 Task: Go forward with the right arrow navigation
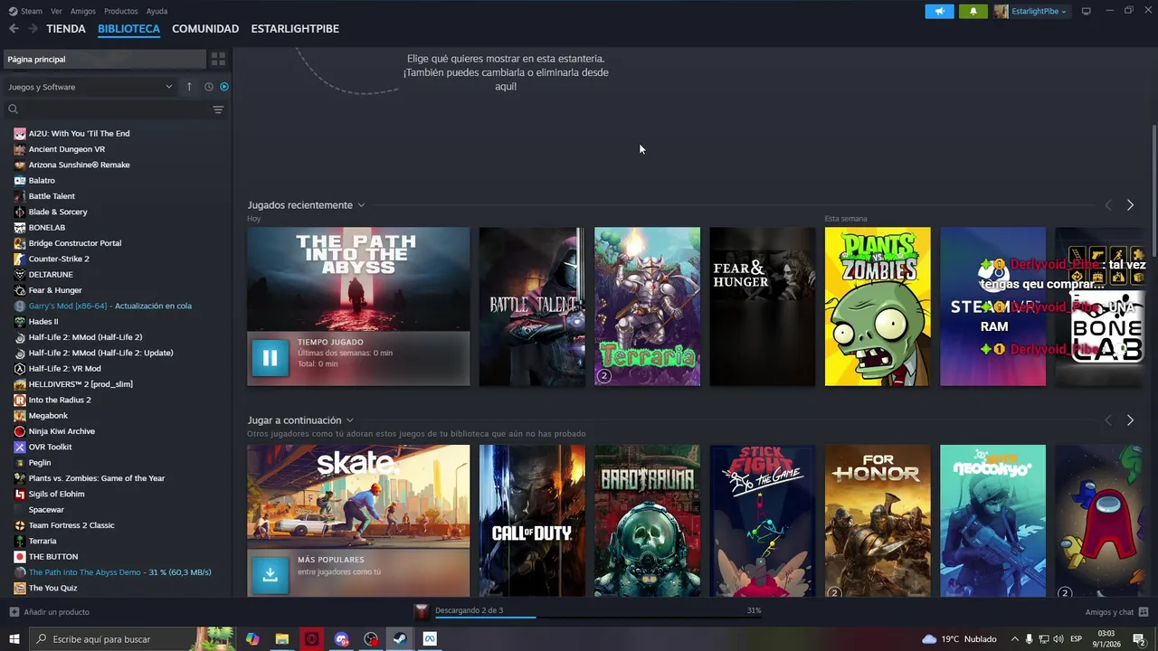click(33, 29)
